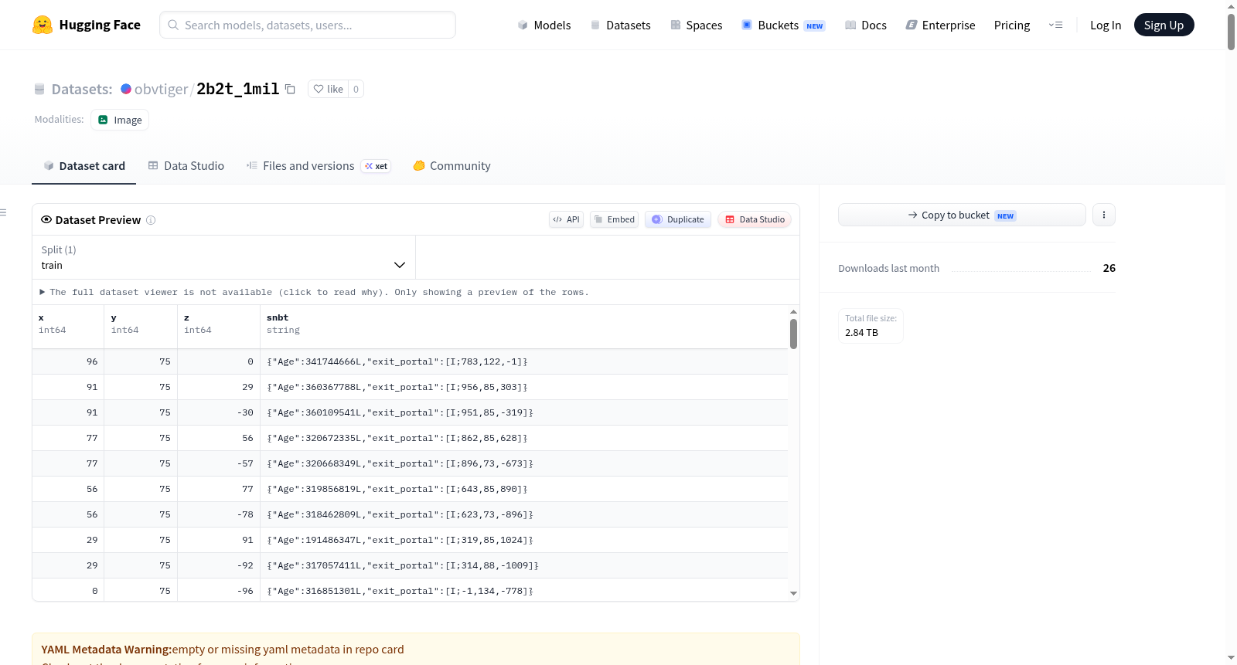Open Buckets in the top navigation
1237x665 pixels.
(783, 25)
